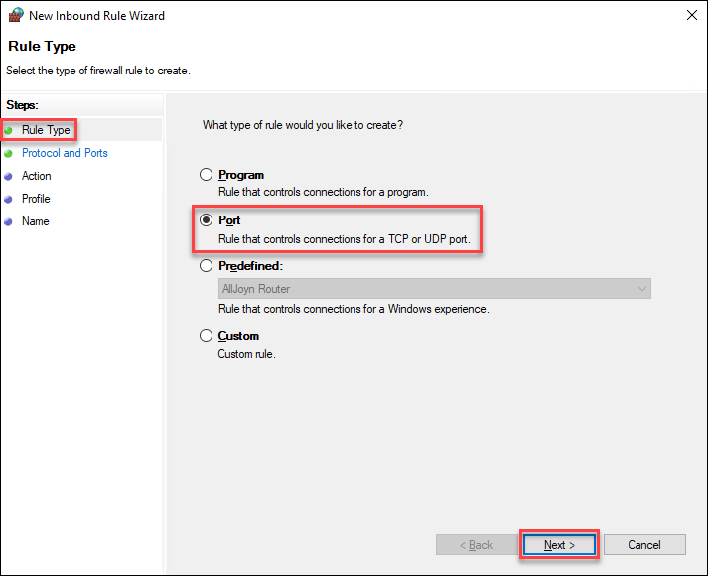
Task: Go to the Rule Type step
Action: pyautogui.click(x=46, y=130)
